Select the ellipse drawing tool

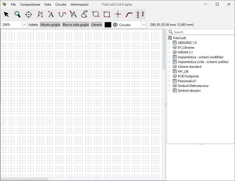tap(96, 14)
